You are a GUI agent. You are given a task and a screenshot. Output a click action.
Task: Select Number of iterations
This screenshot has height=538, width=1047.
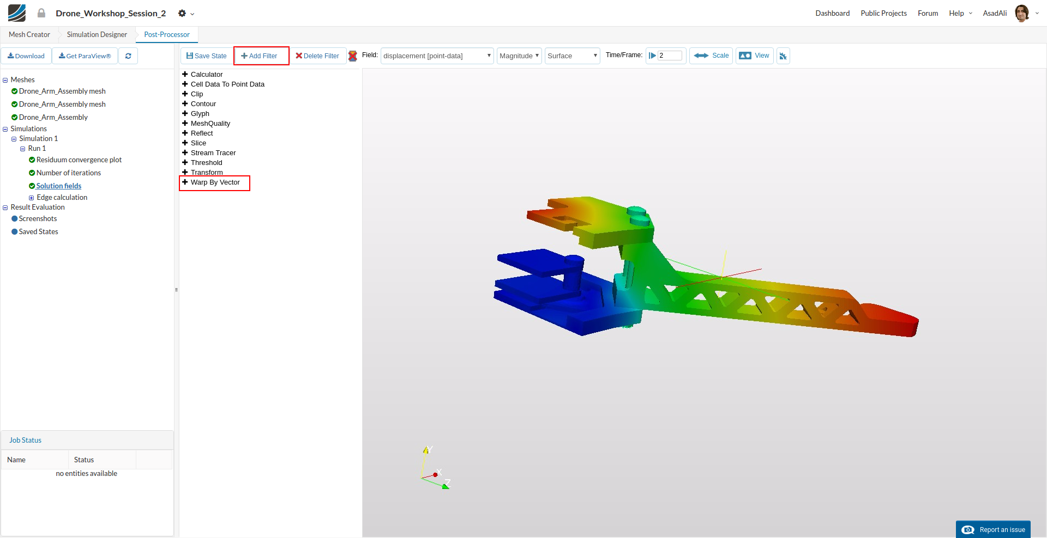[69, 173]
